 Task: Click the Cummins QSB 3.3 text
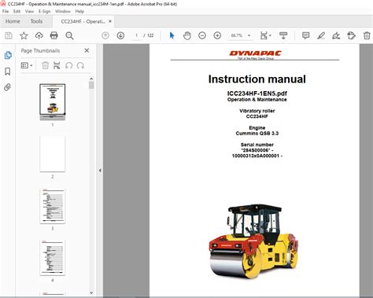(x=257, y=133)
